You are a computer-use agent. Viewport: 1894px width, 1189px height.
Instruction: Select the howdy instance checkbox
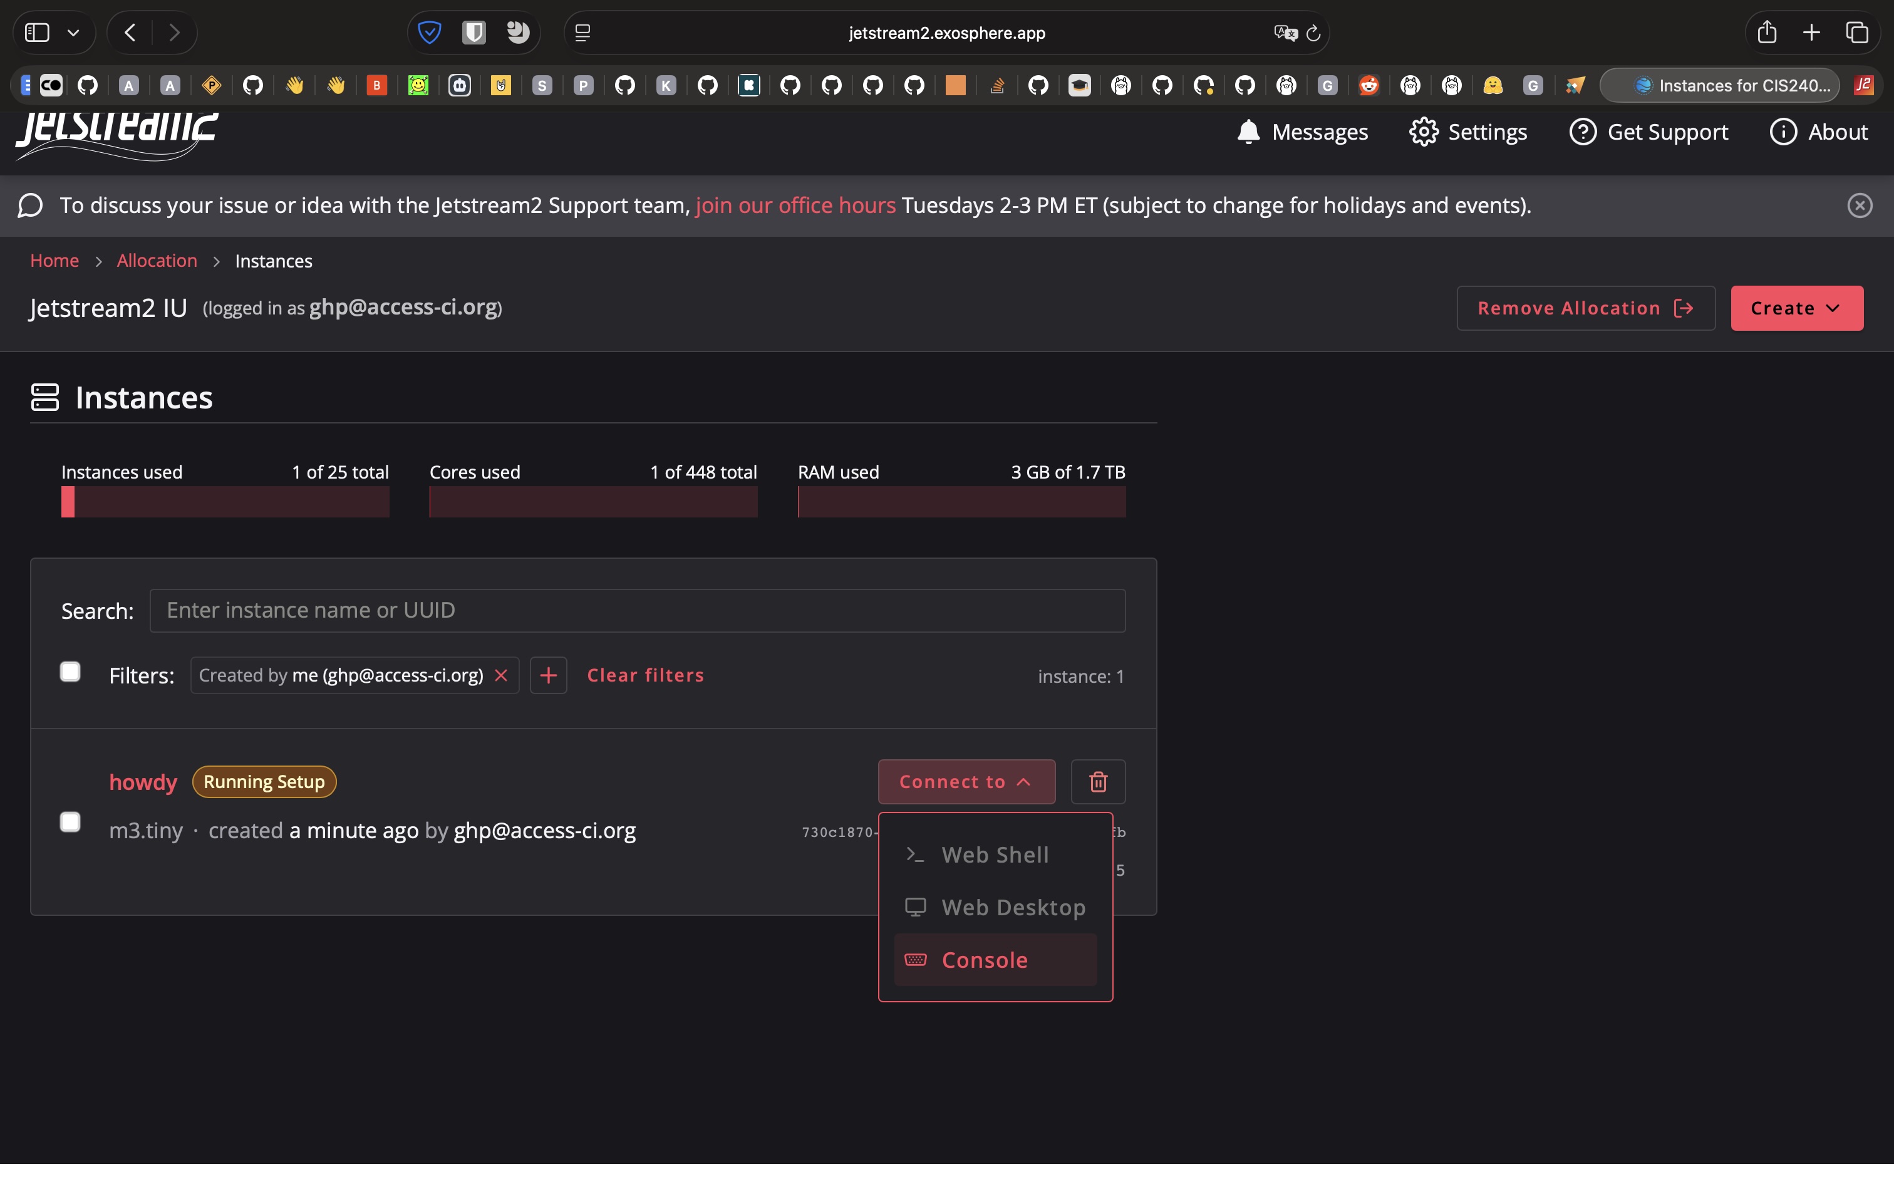click(70, 822)
